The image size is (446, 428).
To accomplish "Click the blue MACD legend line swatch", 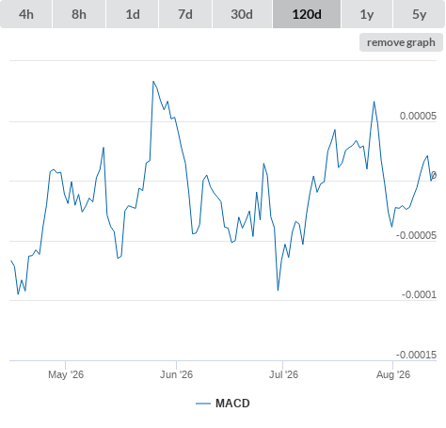I will pyautogui.click(x=203, y=404).
